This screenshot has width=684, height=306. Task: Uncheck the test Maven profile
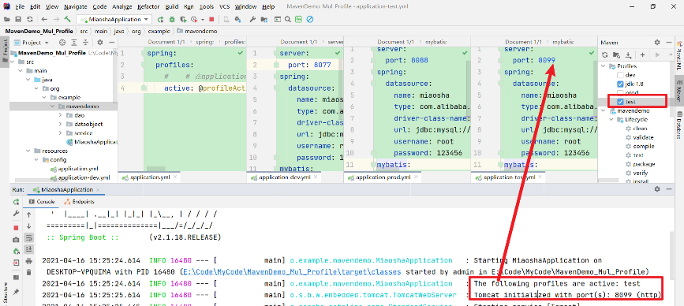(x=620, y=102)
